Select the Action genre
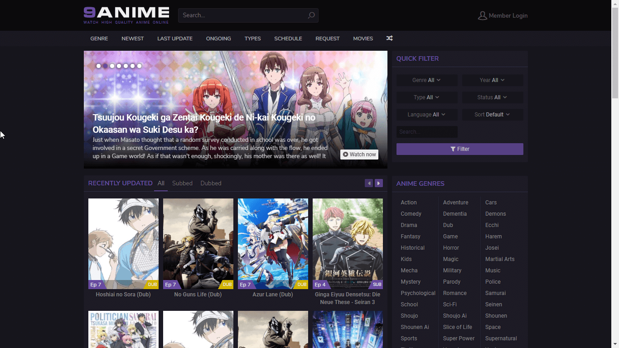Viewport: 619px width, 348px height. pyautogui.click(x=409, y=203)
